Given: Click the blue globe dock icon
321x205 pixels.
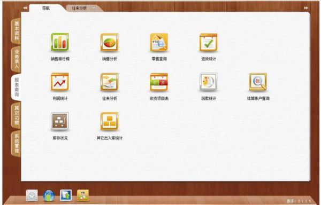Looking at the screenshot, I should 49,195.
